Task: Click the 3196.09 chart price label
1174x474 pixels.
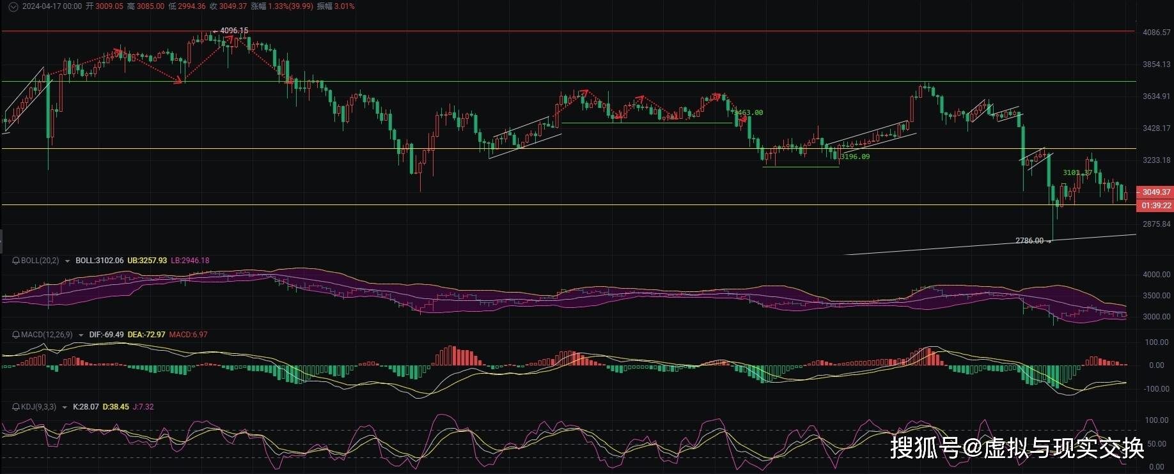Action: tap(855, 157)
